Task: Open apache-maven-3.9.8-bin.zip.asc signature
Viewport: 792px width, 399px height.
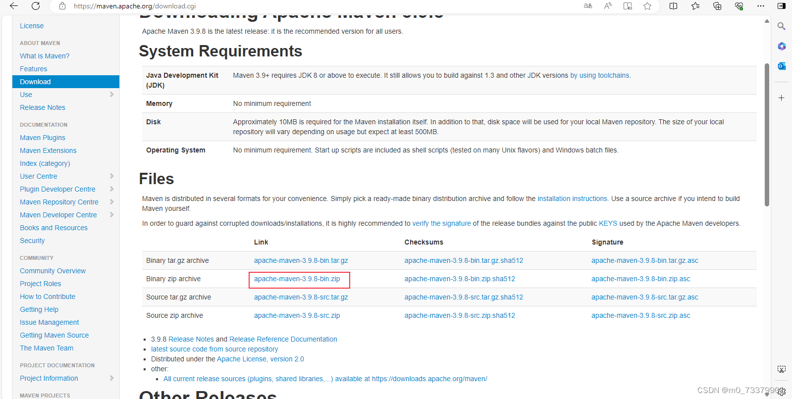Action: [x=641, y=279]
